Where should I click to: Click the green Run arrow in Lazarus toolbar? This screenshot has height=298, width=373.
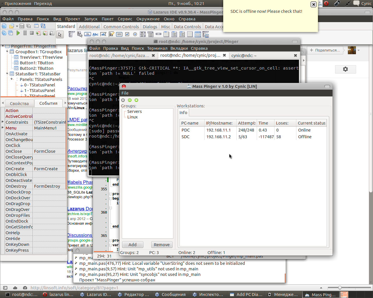[18, 33]
